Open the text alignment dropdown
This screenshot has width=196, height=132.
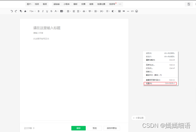pyautogui.click(x=69, y=11)
